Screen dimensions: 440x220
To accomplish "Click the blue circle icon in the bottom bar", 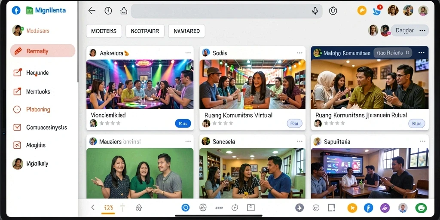I will [186, 208].
